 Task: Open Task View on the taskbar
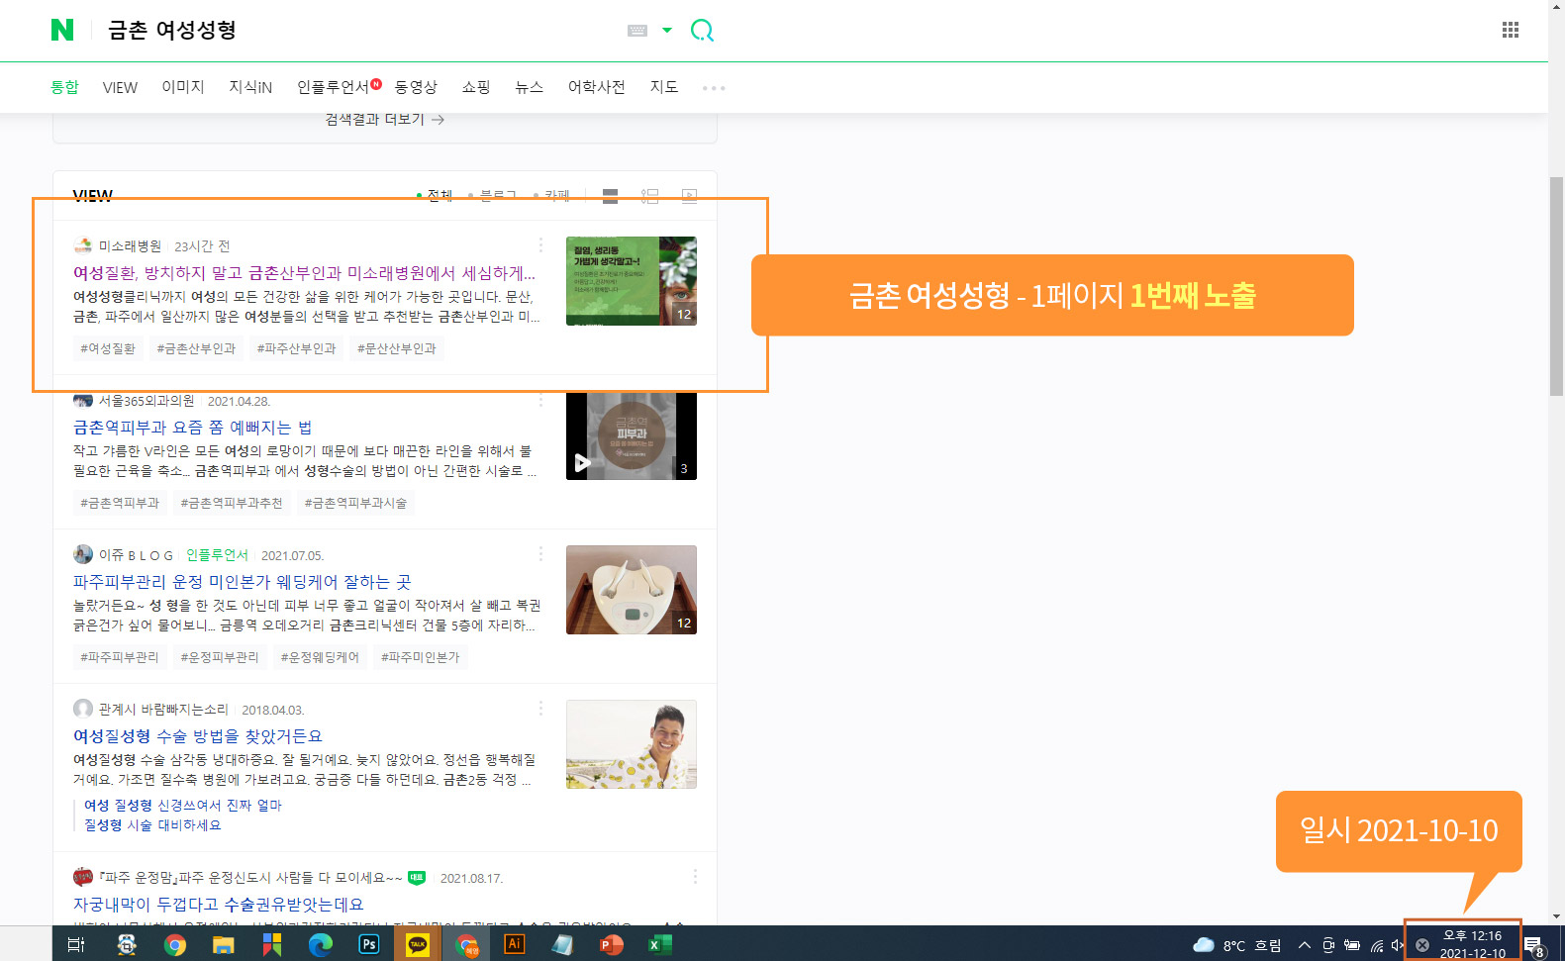click(x=76, y=944)
